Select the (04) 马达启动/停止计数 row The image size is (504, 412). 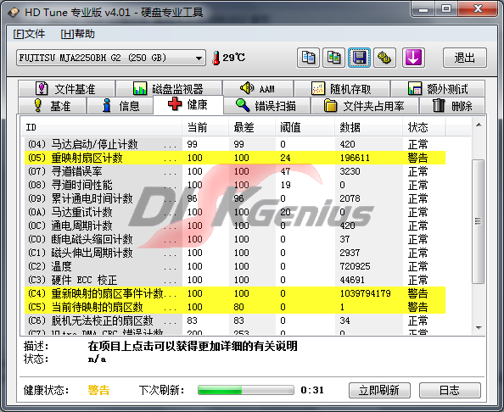point(235,144)
